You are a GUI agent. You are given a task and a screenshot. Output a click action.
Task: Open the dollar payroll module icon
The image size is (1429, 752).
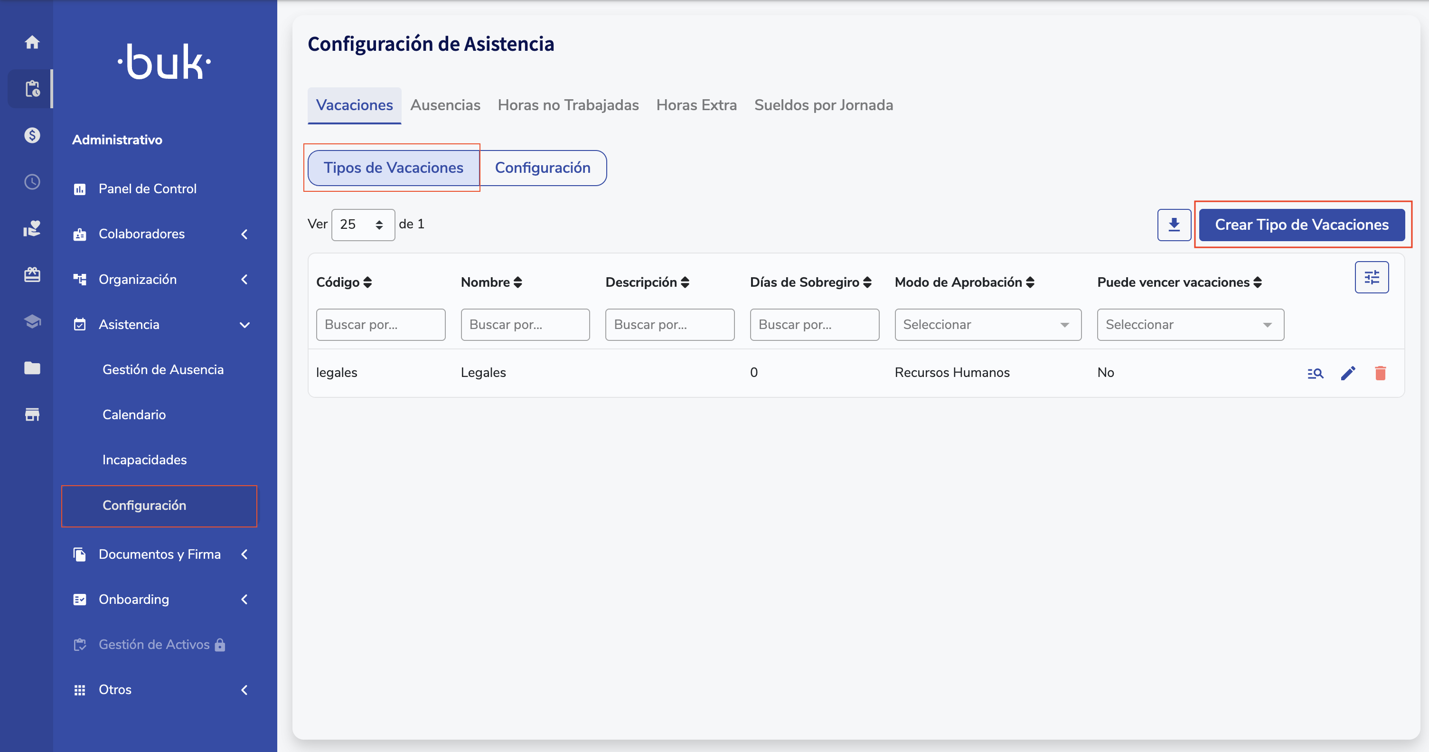click(x=32, y=135)
